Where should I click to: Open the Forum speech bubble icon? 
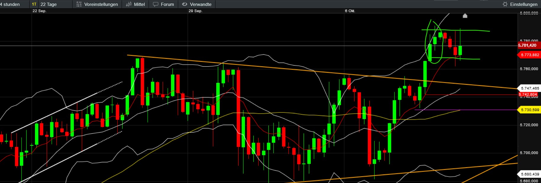point(156,4)
